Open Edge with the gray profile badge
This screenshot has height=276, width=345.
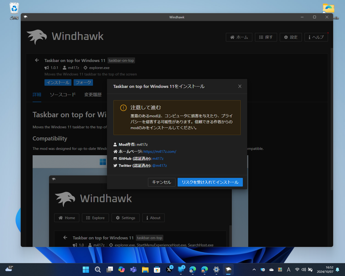point(193,270)
